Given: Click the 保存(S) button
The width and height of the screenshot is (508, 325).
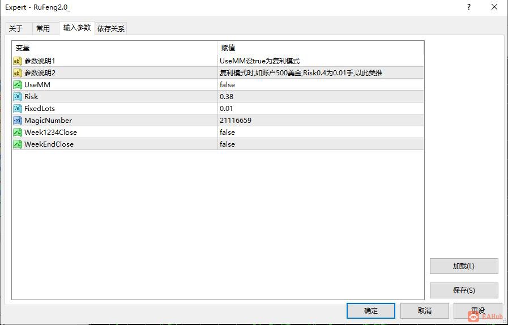Looking at the screenshot, I should (464, 290).
